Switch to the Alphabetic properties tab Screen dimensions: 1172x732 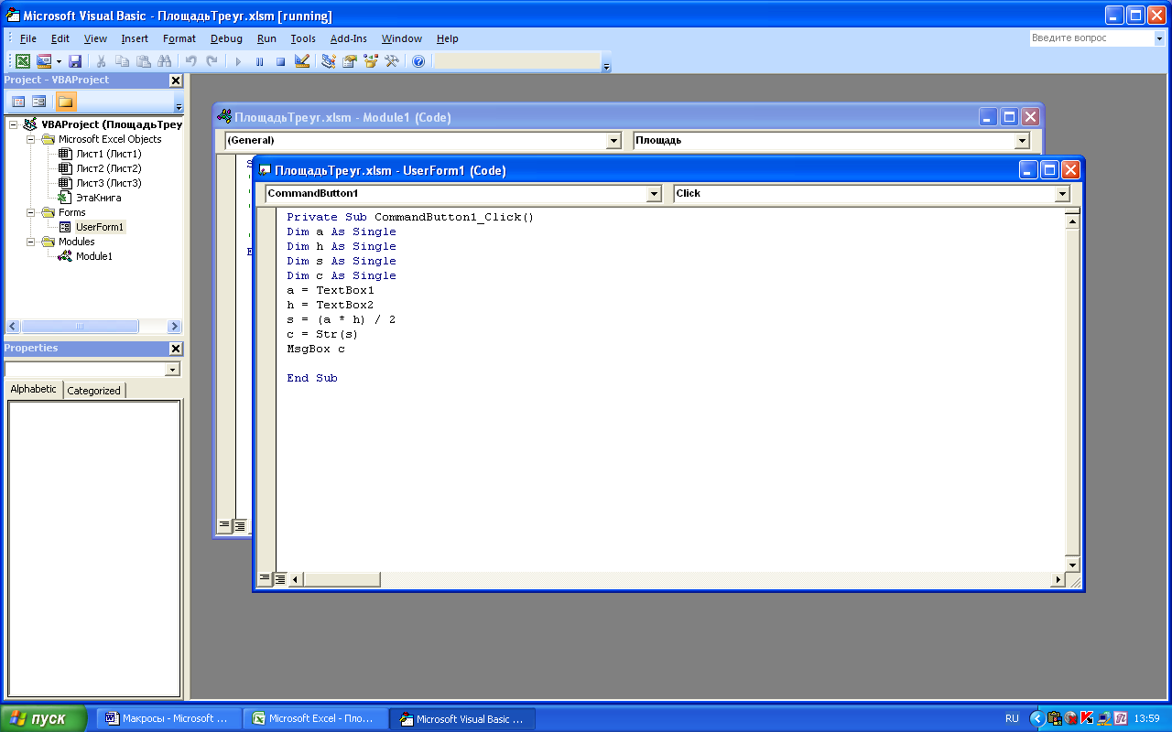point(34,389)
